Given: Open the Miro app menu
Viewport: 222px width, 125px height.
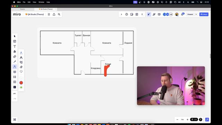Looking at the screenshot, I should pyautogui.click(x=19, y=2).
